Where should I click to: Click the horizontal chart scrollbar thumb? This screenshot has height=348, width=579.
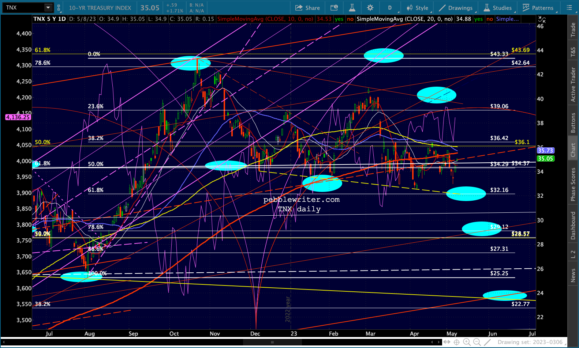[272, 343]
